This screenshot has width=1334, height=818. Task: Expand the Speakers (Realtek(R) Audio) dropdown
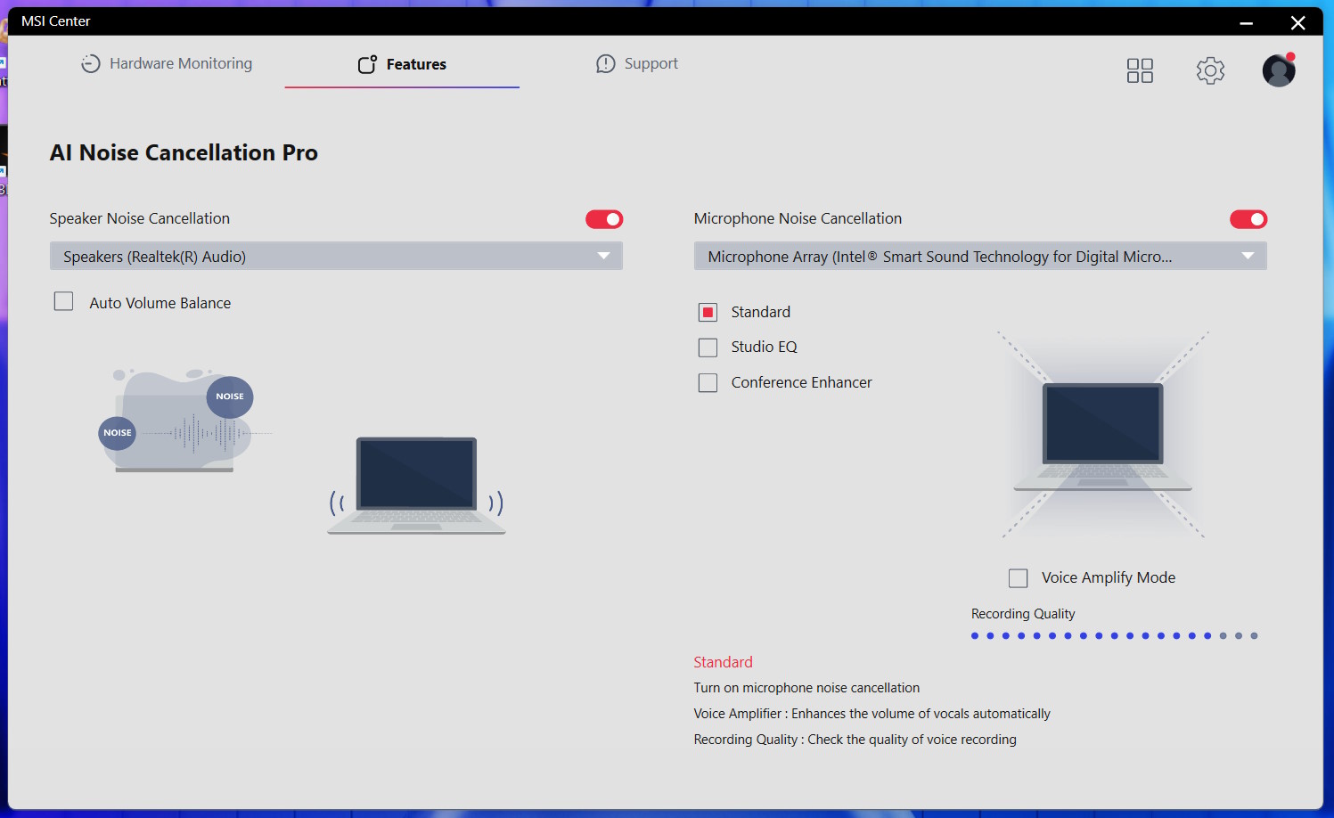[x=336, y=257]
